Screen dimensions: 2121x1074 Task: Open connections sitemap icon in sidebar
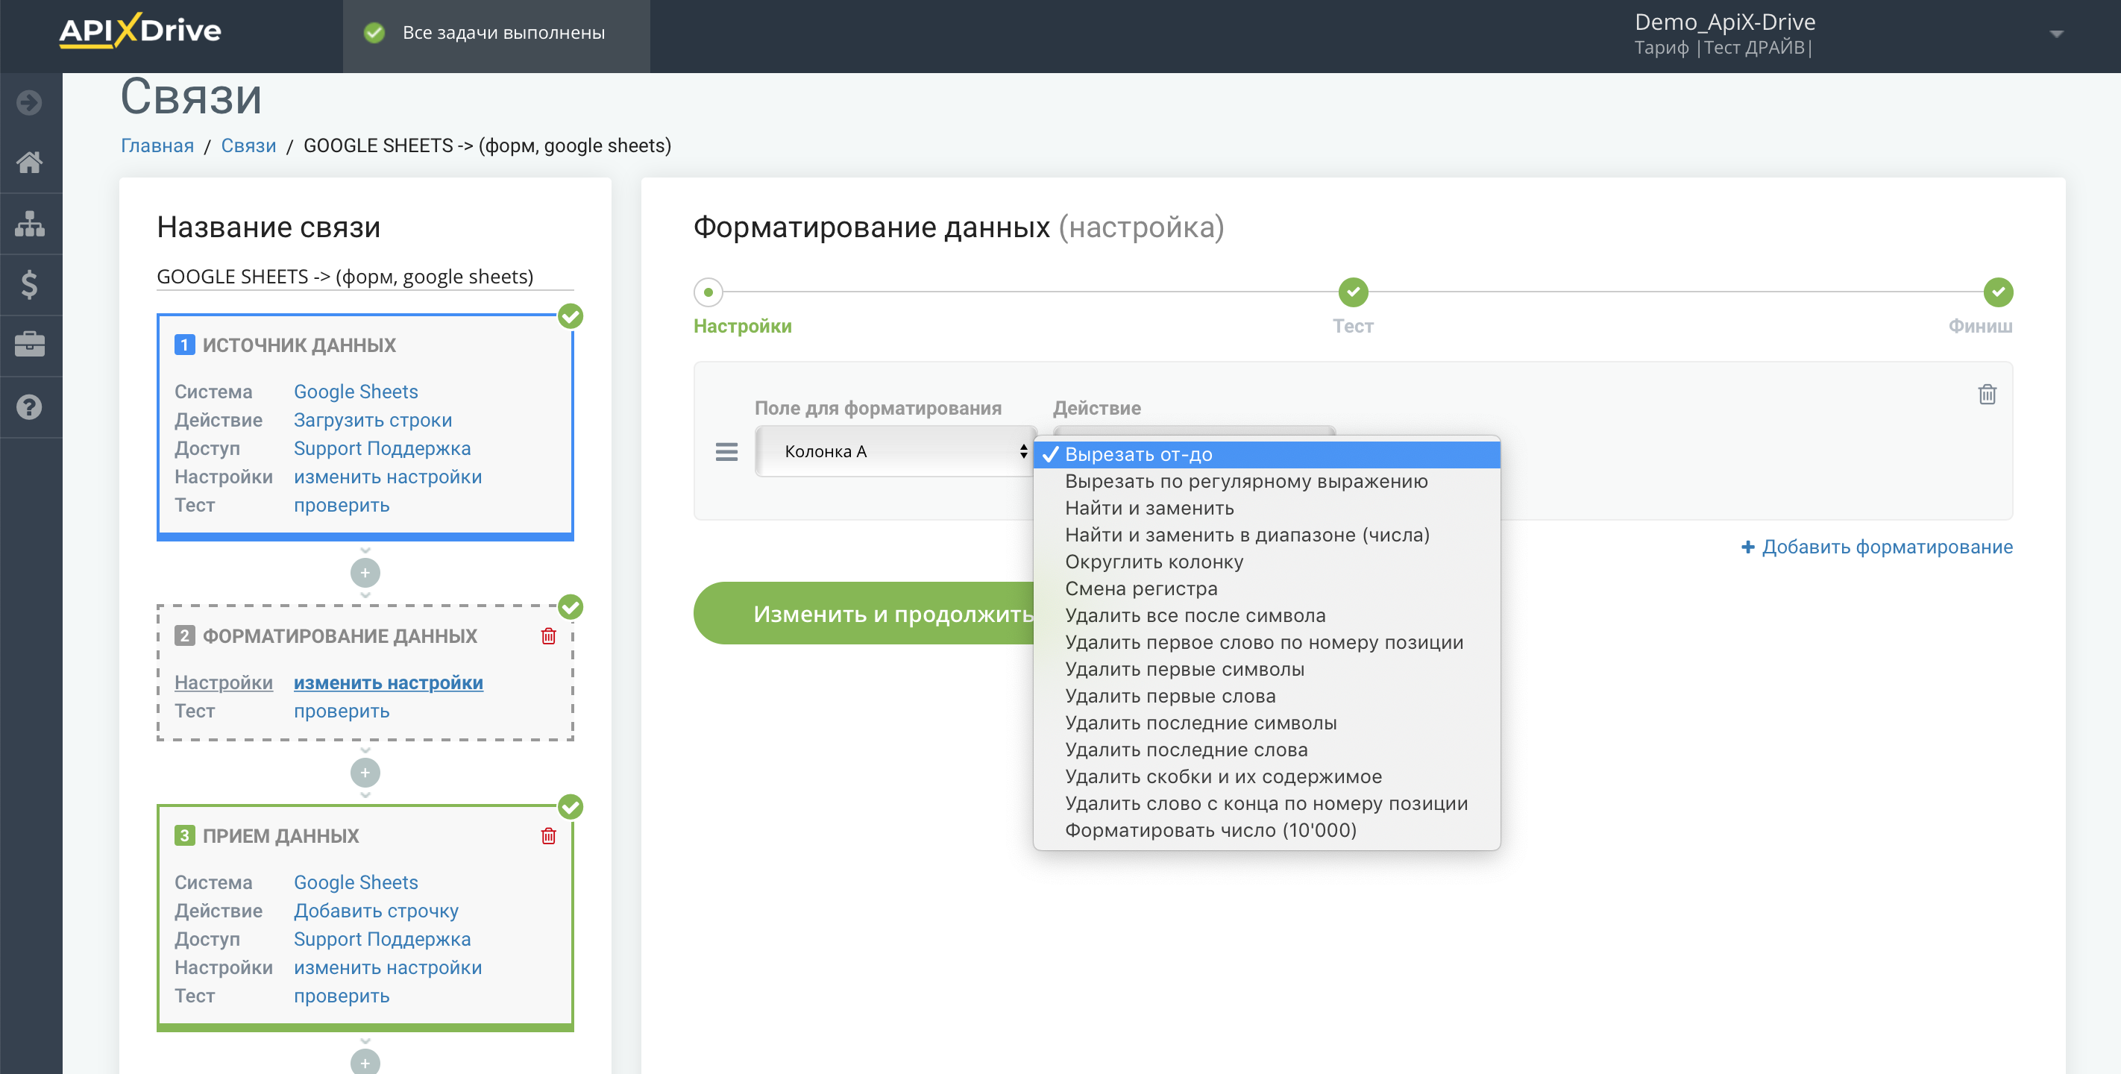(30, 223)
